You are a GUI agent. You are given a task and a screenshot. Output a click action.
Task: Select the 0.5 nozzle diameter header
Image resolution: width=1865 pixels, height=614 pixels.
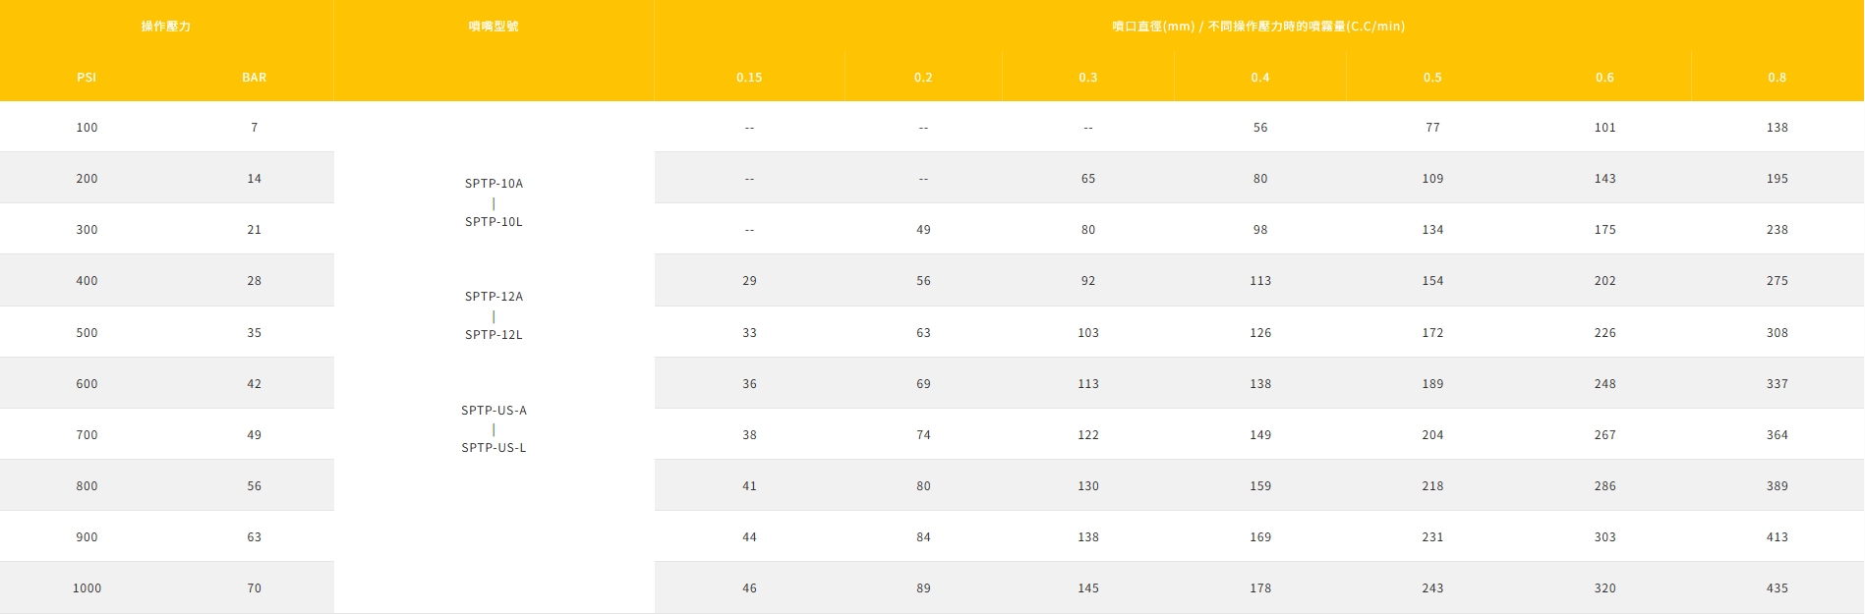click(x=1432, y=78)
